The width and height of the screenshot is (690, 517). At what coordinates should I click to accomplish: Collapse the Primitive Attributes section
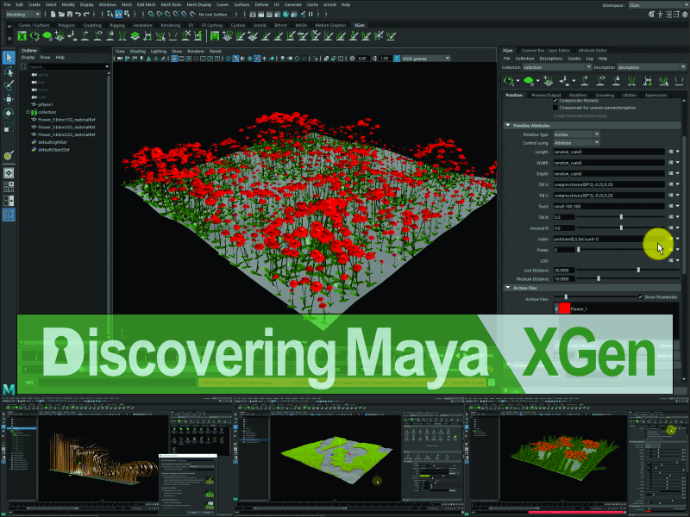[x=508, y=126]
